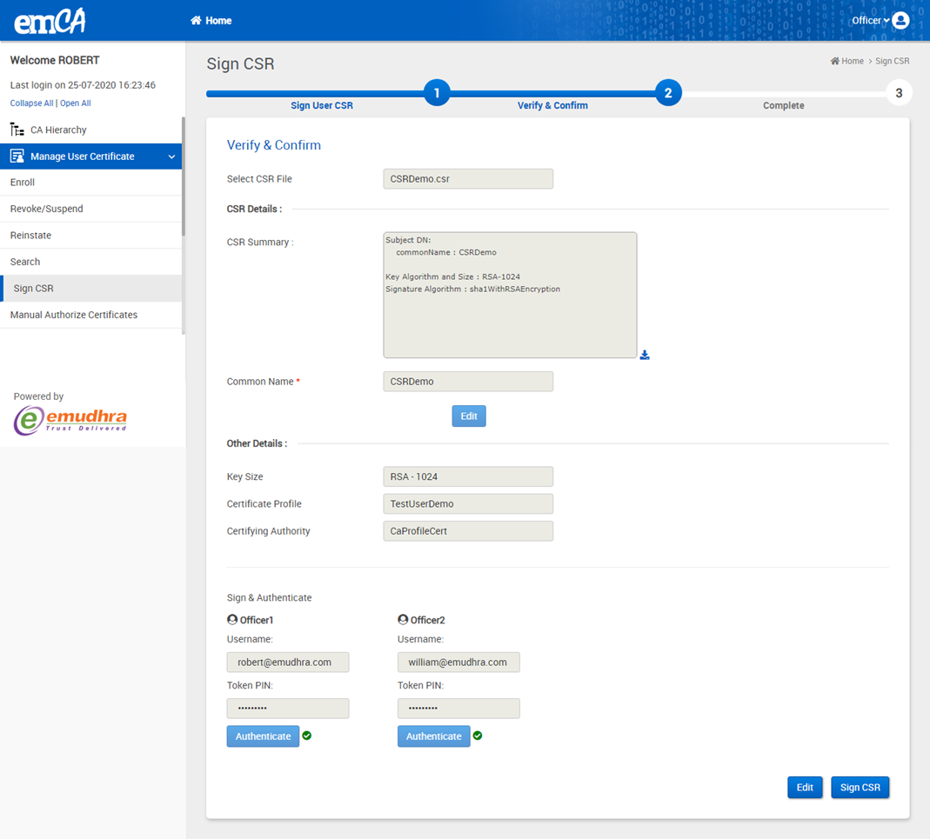The image size is (930, 839).
Task: Click the home icon in the breadcrumb
Action: pyautogui.click(x=835, y=62)
